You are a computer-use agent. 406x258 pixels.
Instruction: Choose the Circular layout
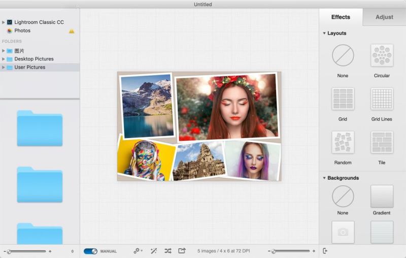click(382, 55)
